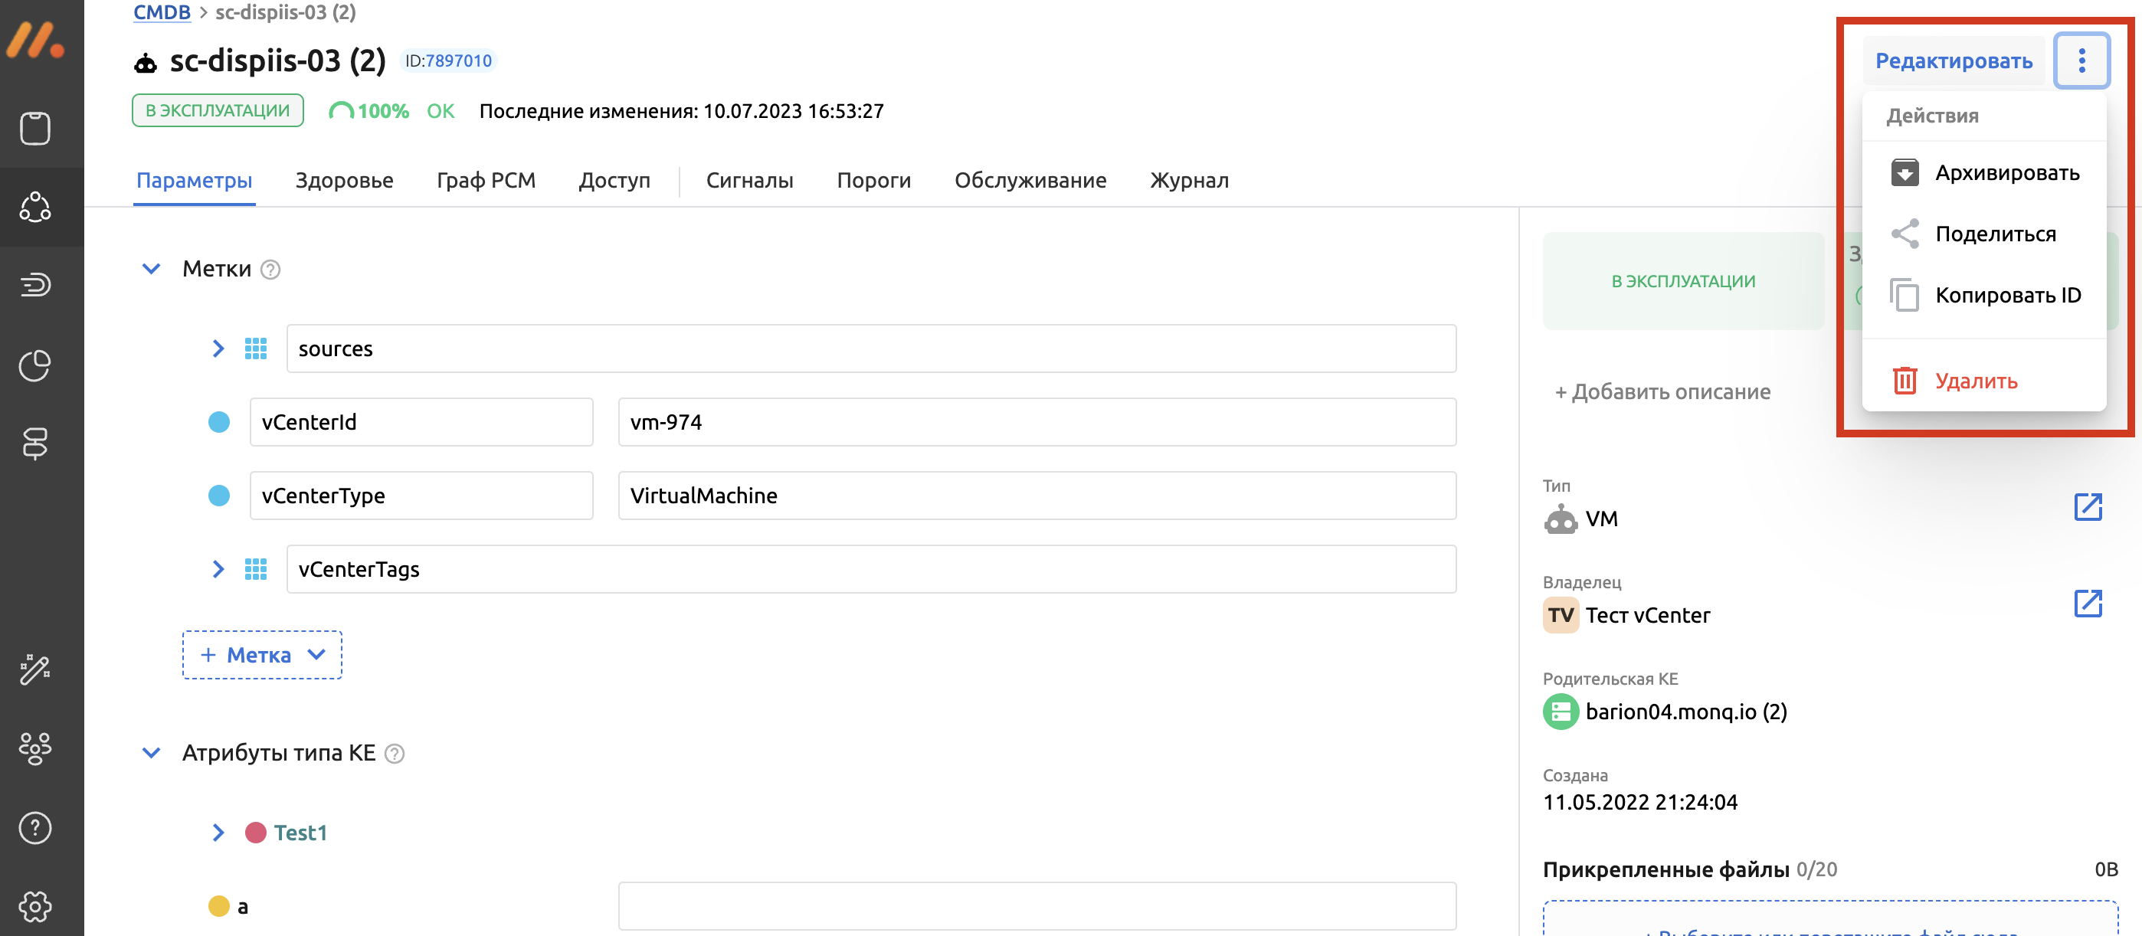
Task: Open the user groups icon in sidebar
Action: coord(35,748)
